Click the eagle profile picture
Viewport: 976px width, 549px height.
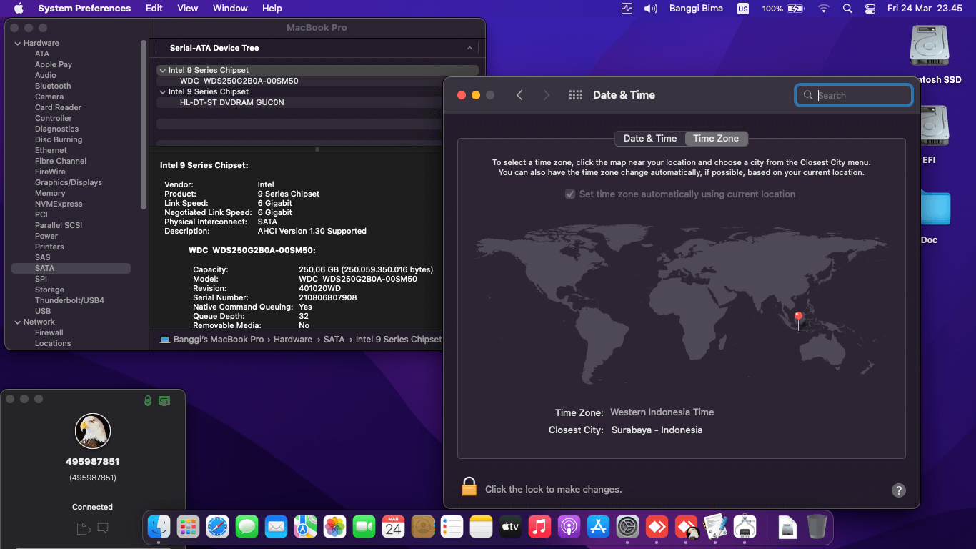[x=93, y=431]
